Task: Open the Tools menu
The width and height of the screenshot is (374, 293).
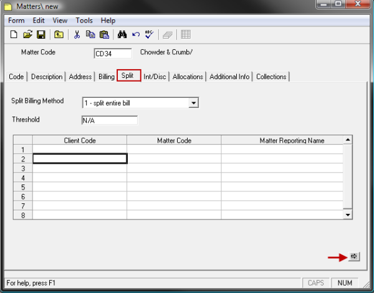Action: point(84,21)
